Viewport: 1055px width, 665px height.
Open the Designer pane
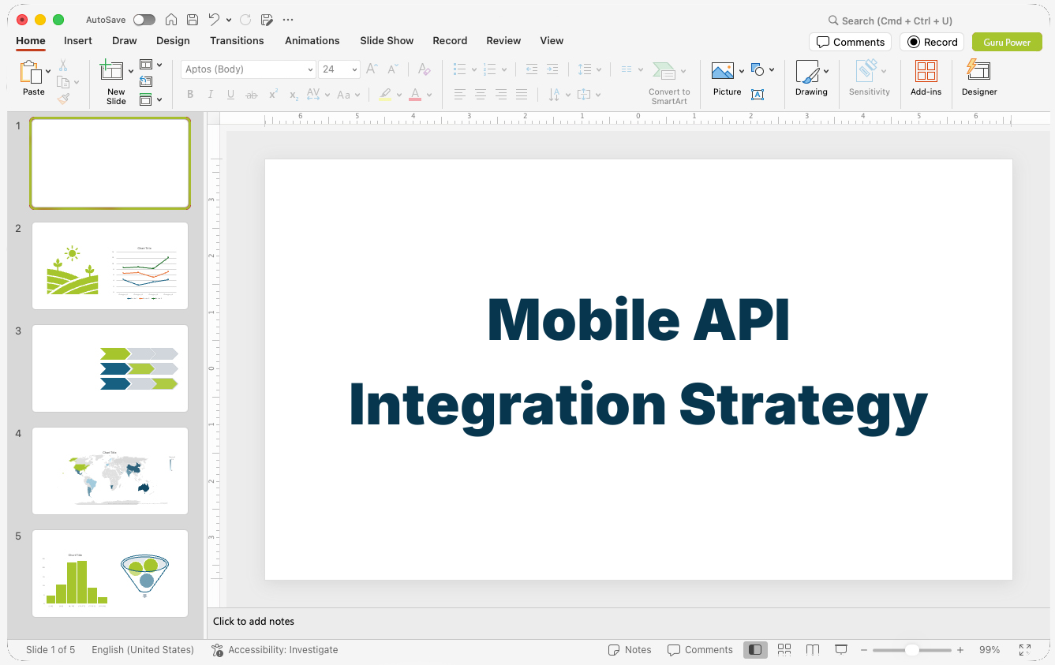[979, 78]
